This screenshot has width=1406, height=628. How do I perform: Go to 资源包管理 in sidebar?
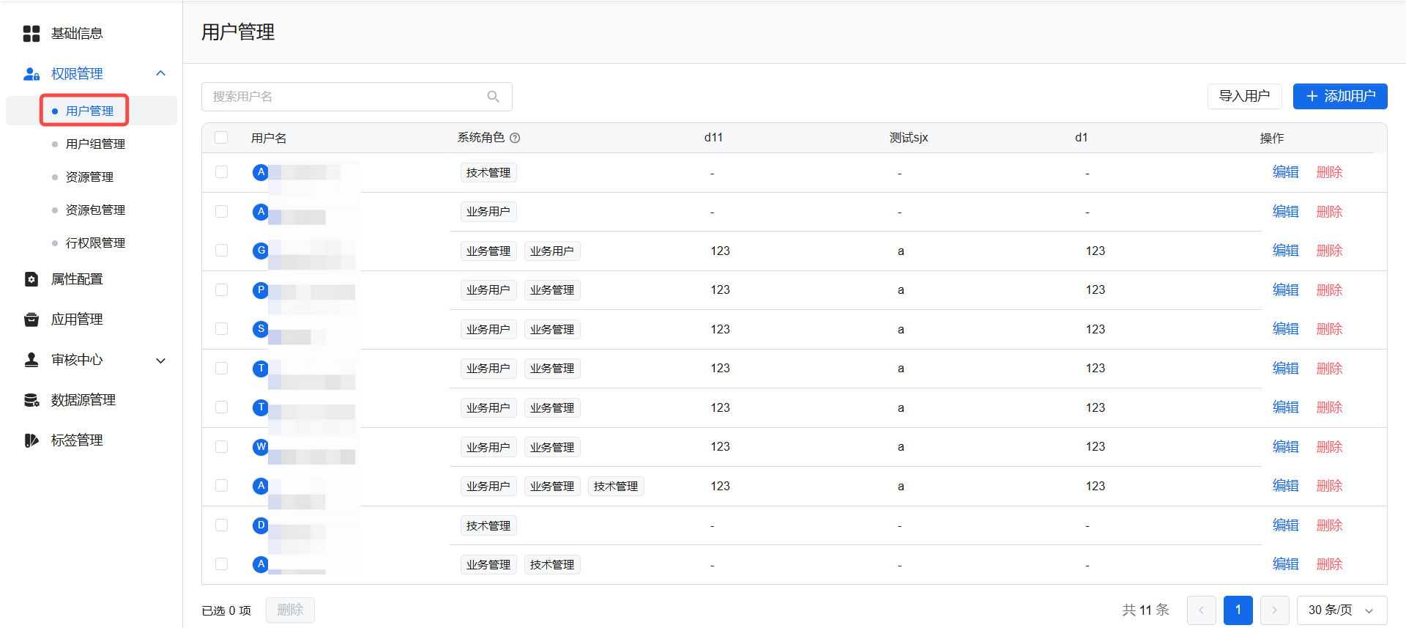click(x=95, y=210)
